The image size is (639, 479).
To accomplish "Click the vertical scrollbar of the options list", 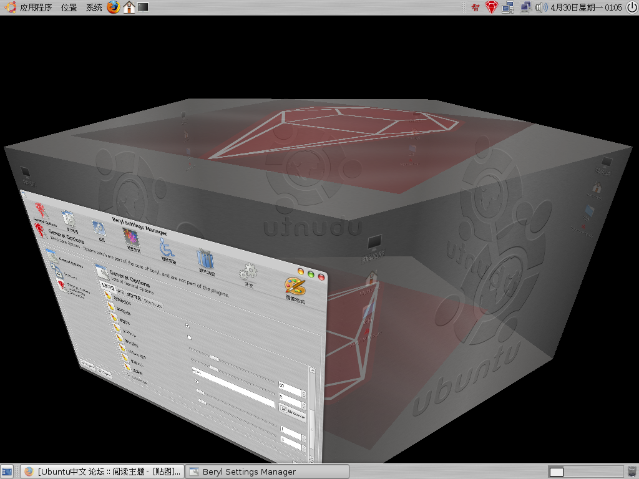I will 312,415.
